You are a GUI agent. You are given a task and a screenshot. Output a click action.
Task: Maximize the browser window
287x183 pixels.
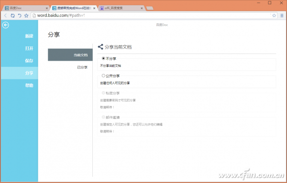pos(270,3)
